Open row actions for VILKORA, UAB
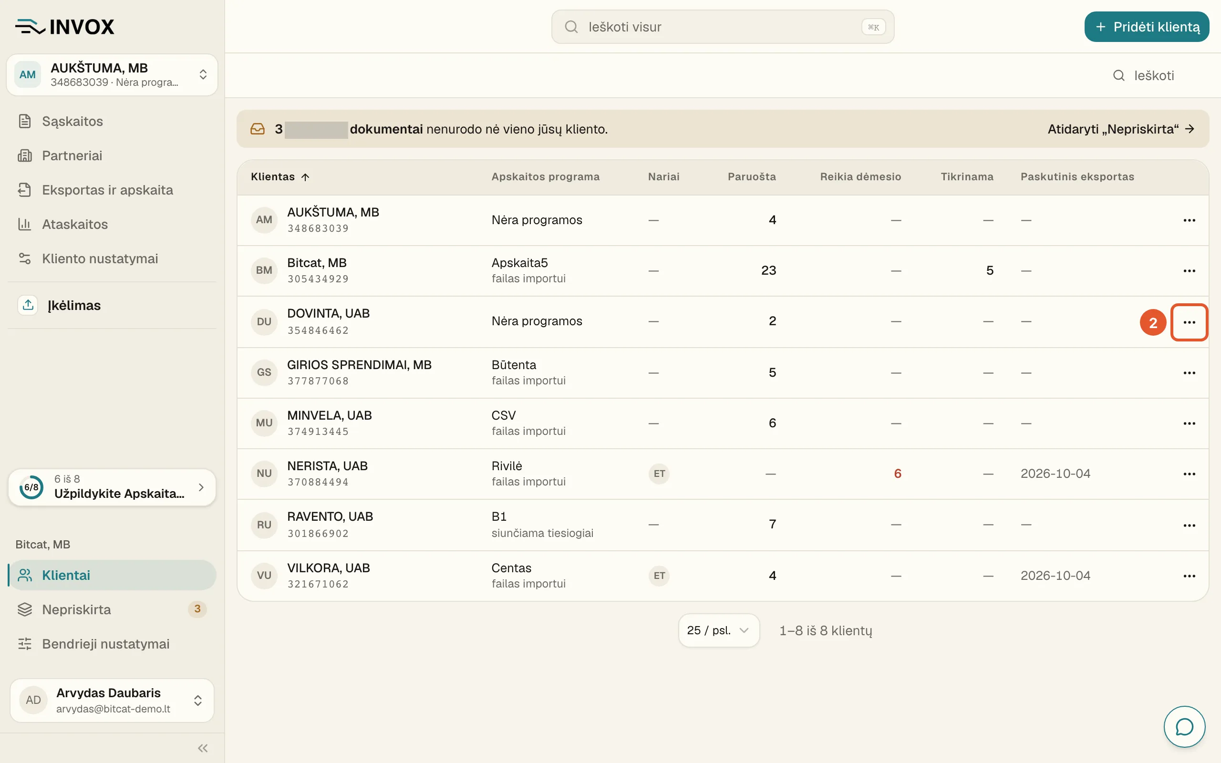 [1189, 575]
